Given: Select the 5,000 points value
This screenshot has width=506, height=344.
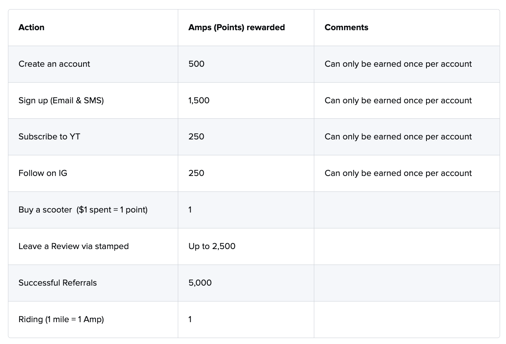Looking at the screenshot, I should 200,283.
